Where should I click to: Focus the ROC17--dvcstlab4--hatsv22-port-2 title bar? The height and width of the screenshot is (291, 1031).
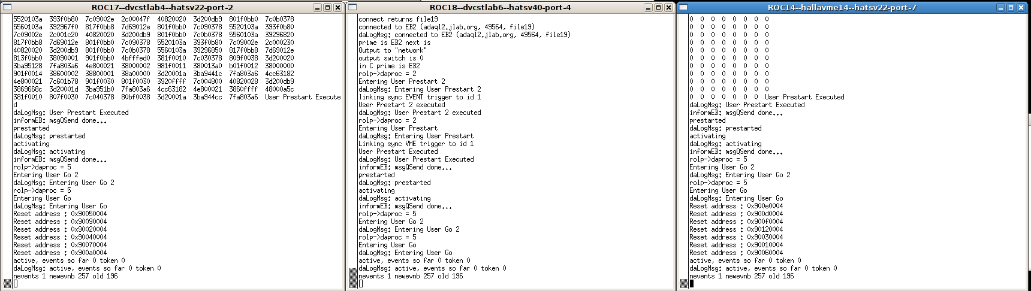pos(162,7)
